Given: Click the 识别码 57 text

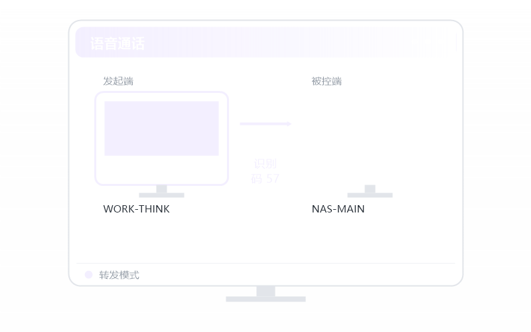Looking at the screenshot, I should 265,171.
